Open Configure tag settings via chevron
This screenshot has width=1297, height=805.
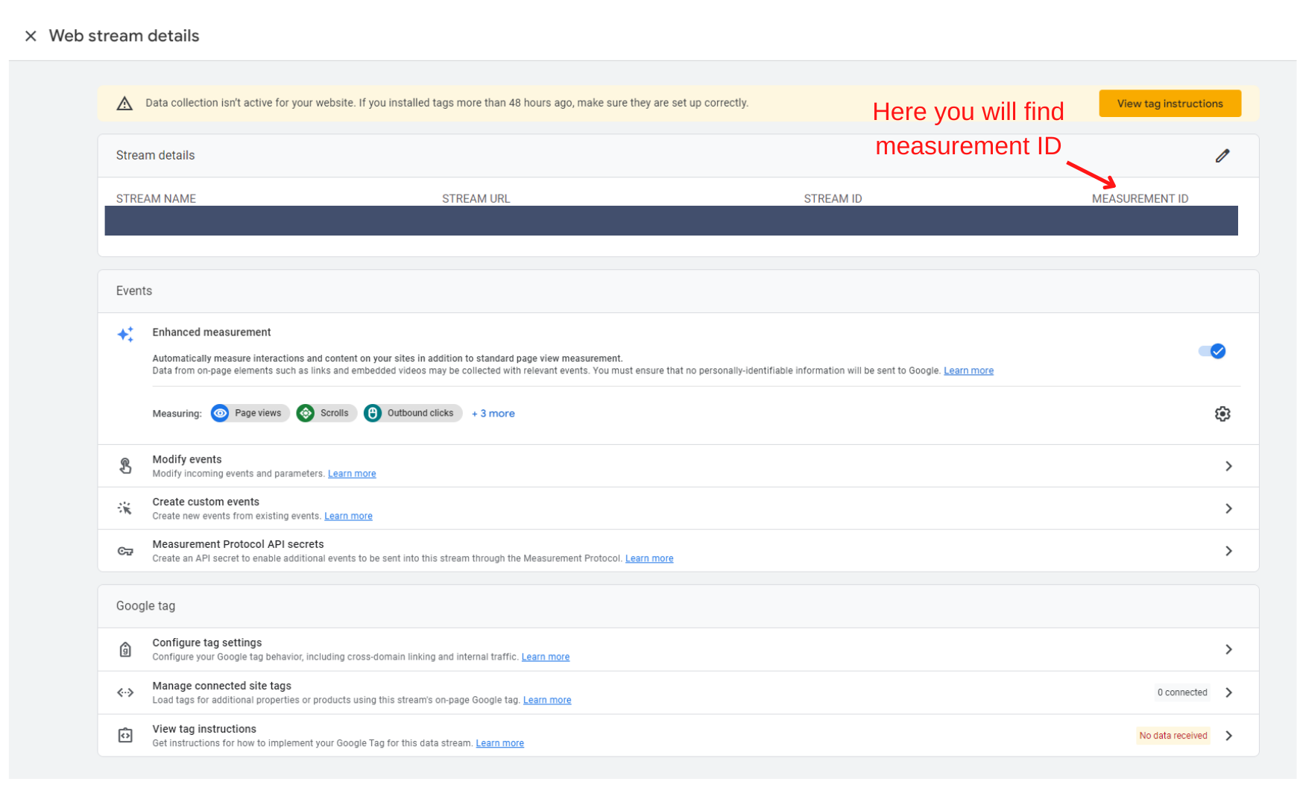1228,649
